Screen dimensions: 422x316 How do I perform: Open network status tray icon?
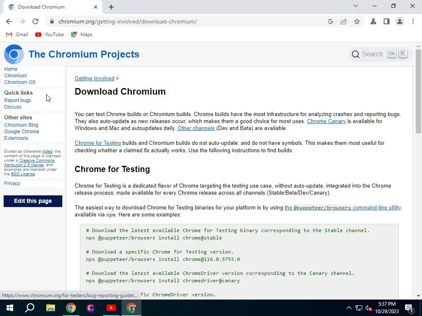359,308
